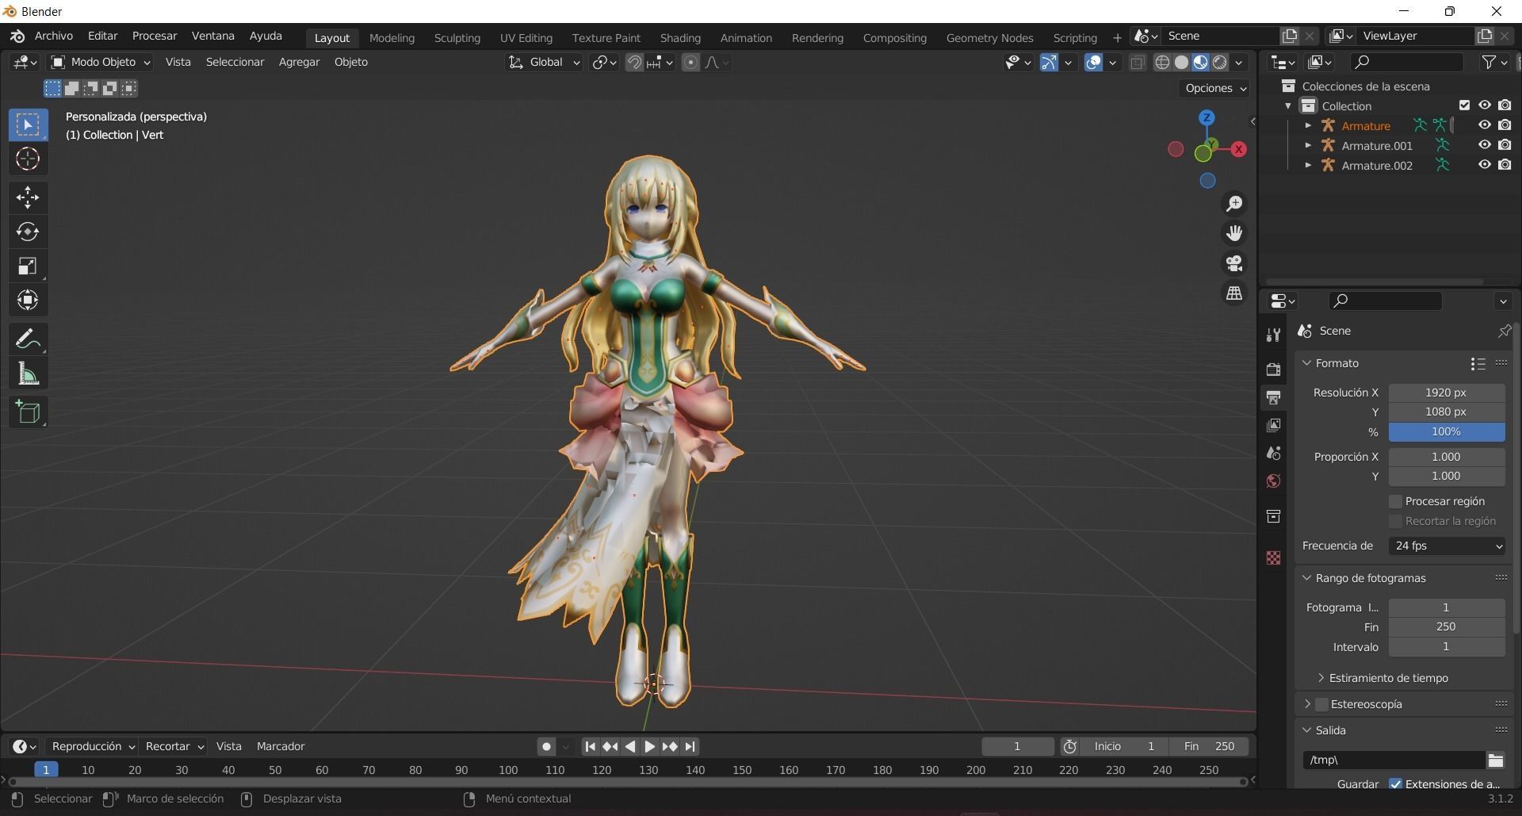Open the Reproducción timeline menu

[92, 746]
